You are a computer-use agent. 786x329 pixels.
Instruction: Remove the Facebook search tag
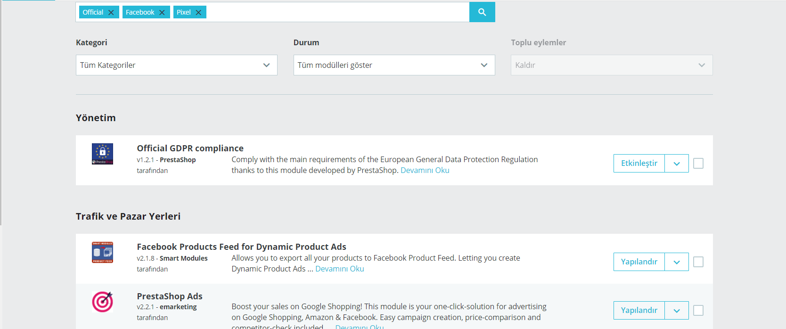tap(162, 13)
